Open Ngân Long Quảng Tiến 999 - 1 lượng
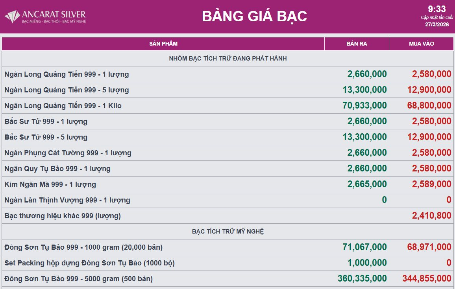Image resolution: width=455 pixels, height=289 pixels. point(67,74)
